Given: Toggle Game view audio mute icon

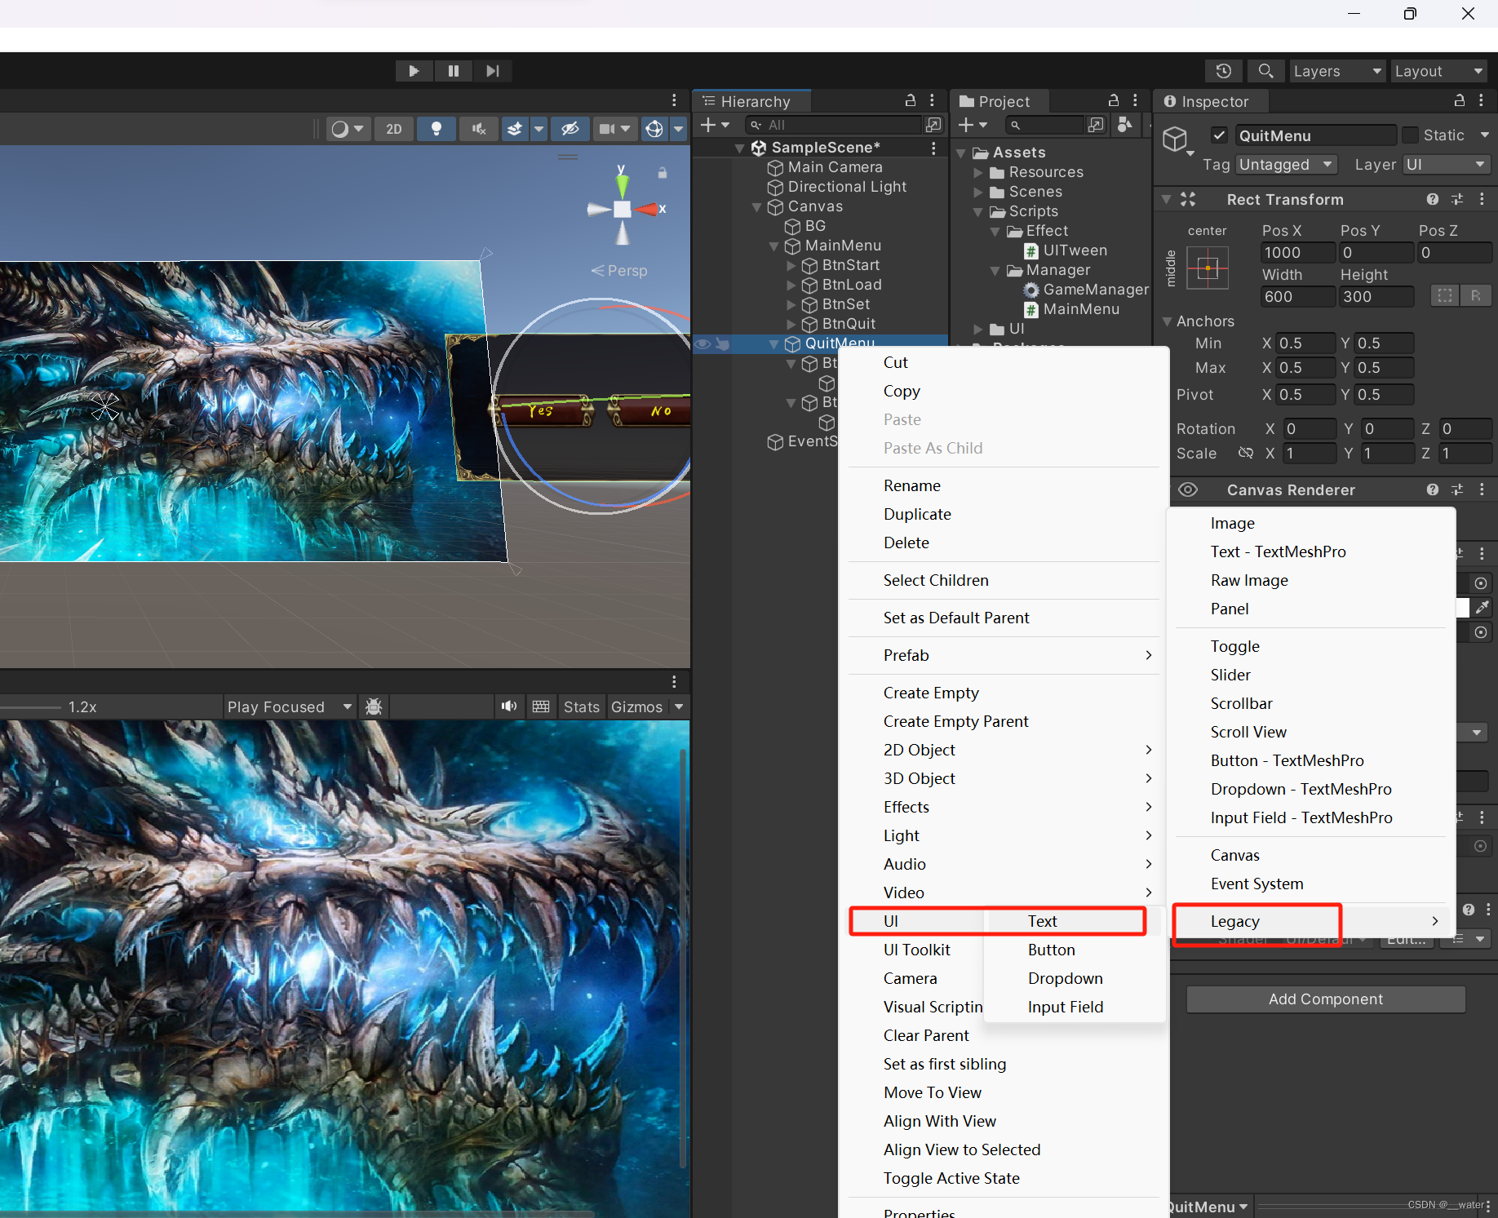Looking at the screenshot, I should click(x=509, y=706).
